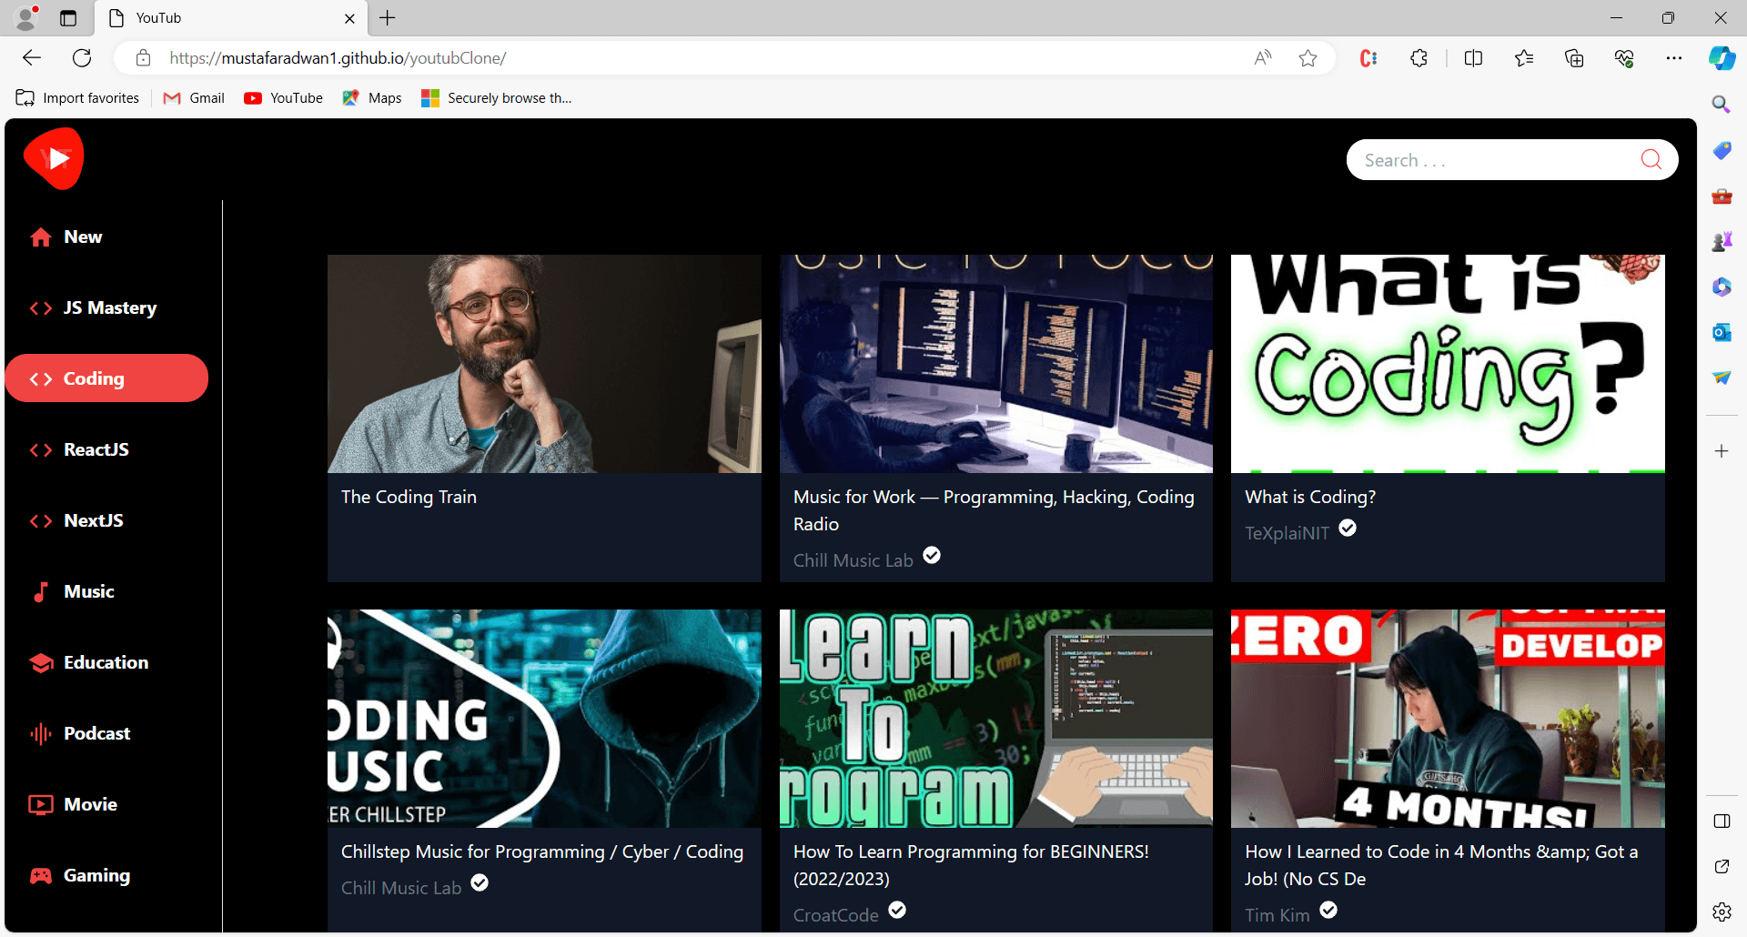Click TeXplaiNIT channel name
This screenshot has width=1747, height=937.
pyautogui.click(x=1287, y=533)
